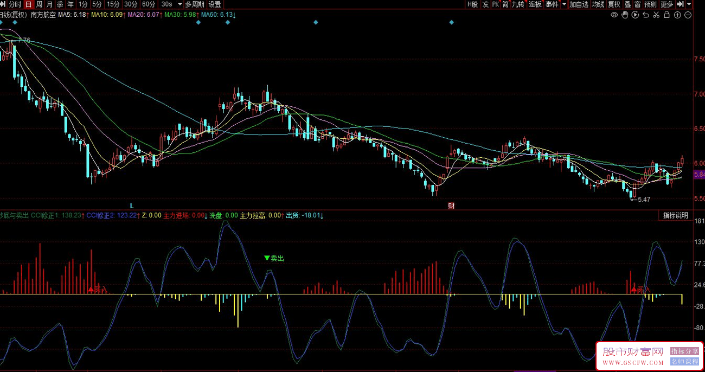
Task: Click the right panel collapse arrow icon
Action: 680,4
